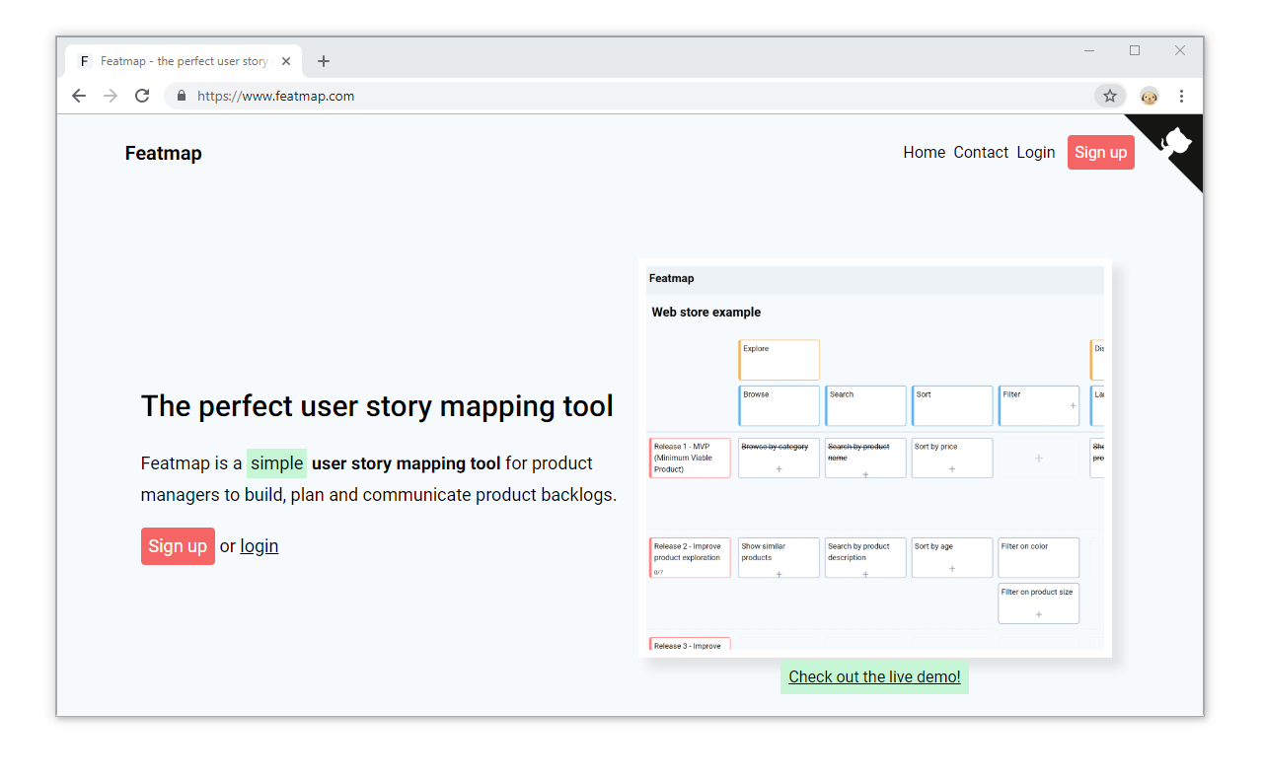Click the 'Filter on product size' card

tap(1039, 603)
